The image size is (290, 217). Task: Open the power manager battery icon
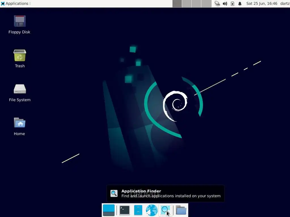(x=233, y=3)
